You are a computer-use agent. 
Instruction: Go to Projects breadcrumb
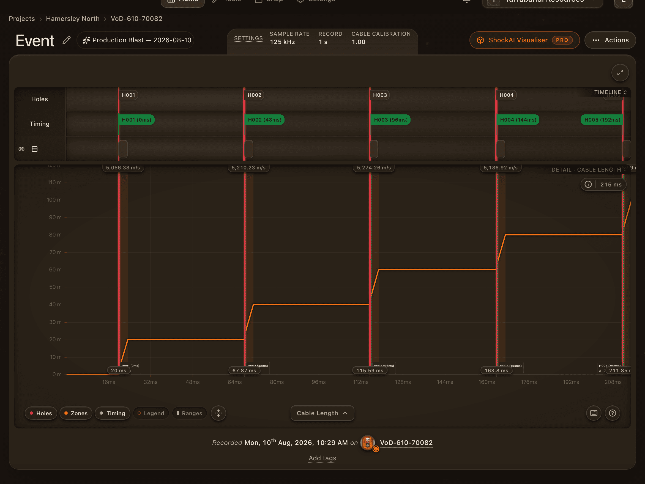(x=22, y=19)
